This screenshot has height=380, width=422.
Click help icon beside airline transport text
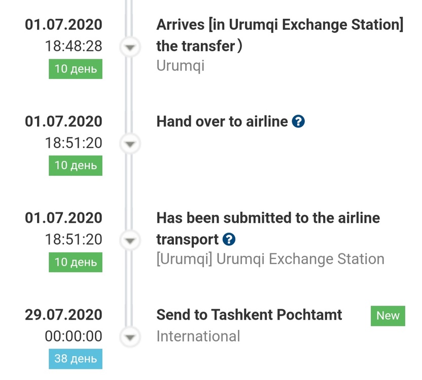click(x=229, y=239)
